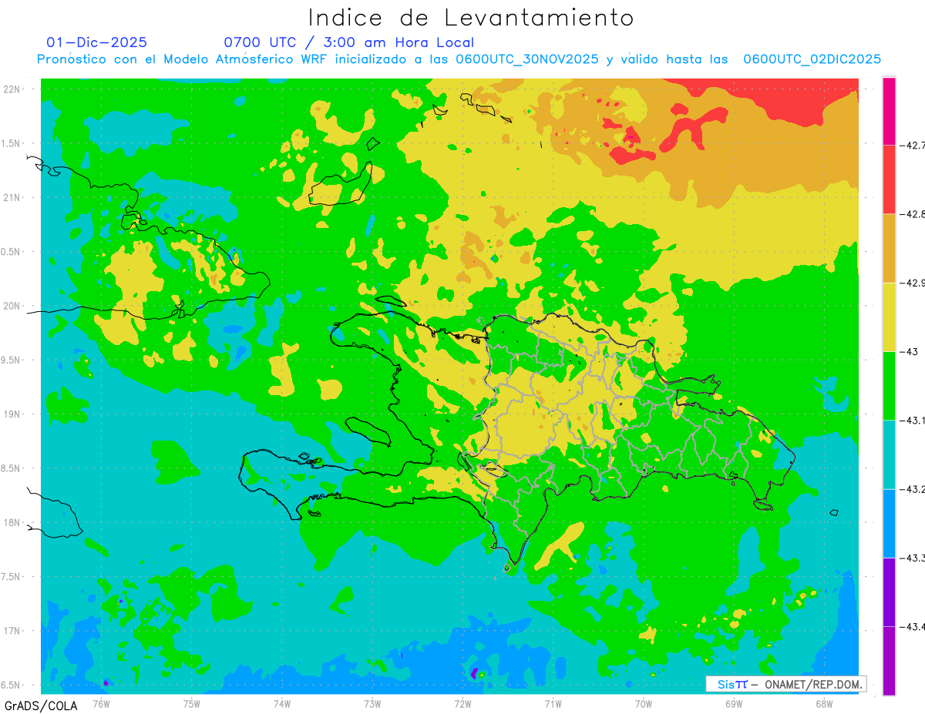925x714 pixels.
Task: Click the 19N latitude label
Action: click(x=12, y=414)
